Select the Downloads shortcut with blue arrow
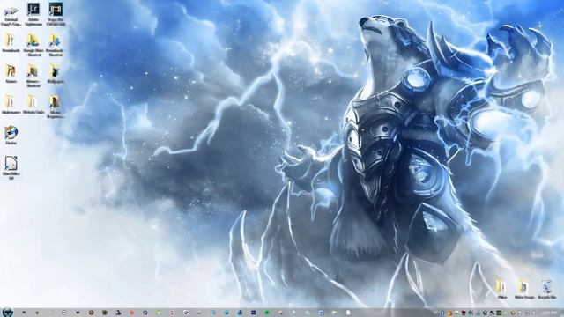The width and height of the screenshot is (564, 317). 55,45
